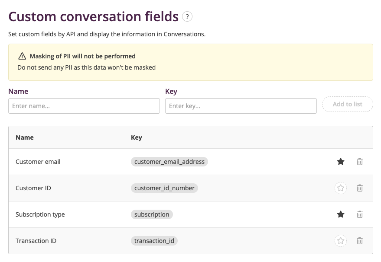Click the Name column header in table
The height and width of the screenshot is (262, 381).
(x=25, y=137)
